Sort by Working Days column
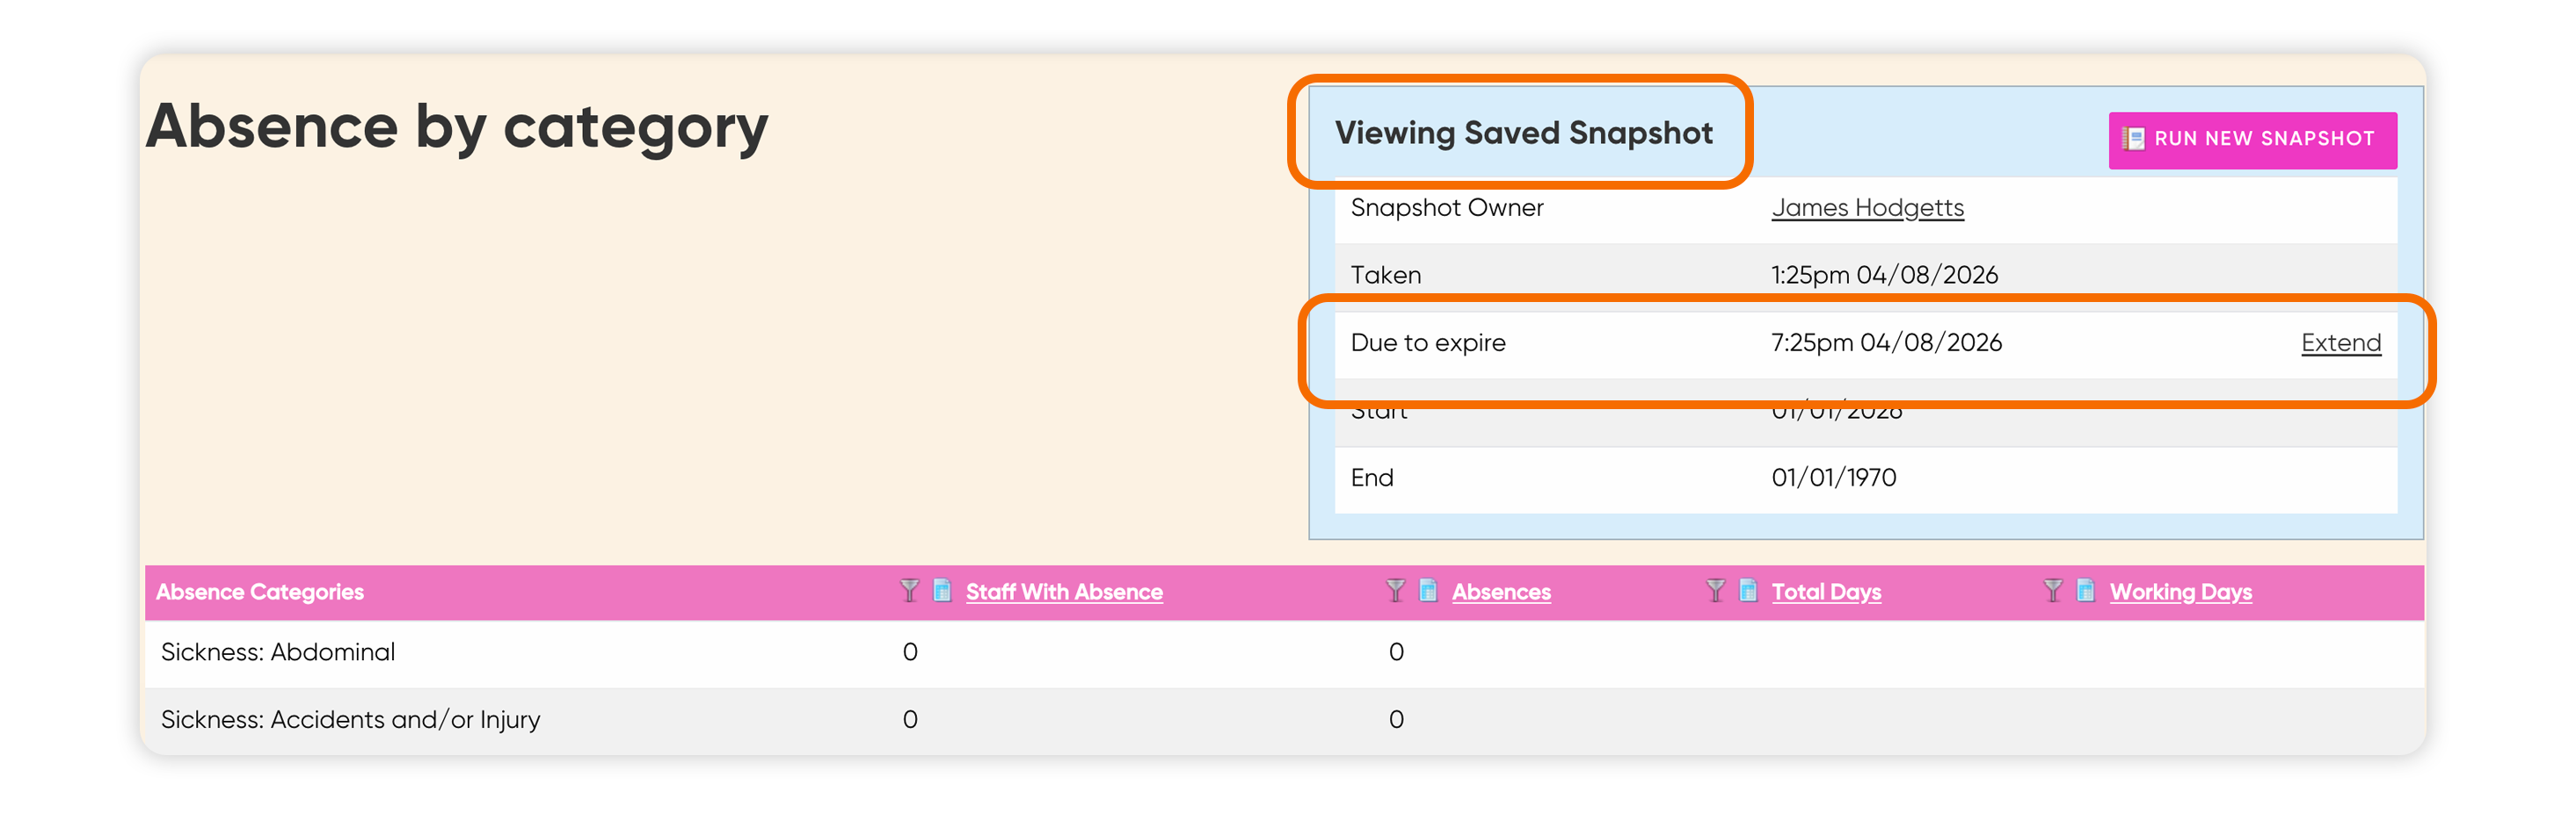2576x813 pixels. [x=2181, y=591]
